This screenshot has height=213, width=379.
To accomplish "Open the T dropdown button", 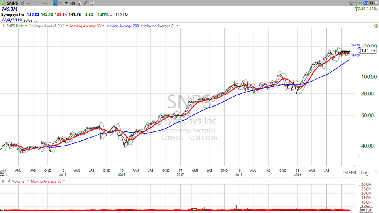I will tap(371, 3).
